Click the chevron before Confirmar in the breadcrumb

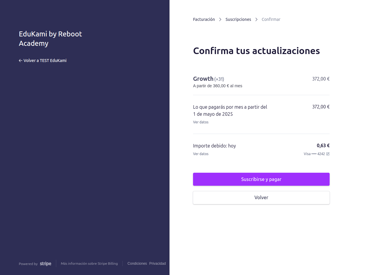click(x=256, y=19)
